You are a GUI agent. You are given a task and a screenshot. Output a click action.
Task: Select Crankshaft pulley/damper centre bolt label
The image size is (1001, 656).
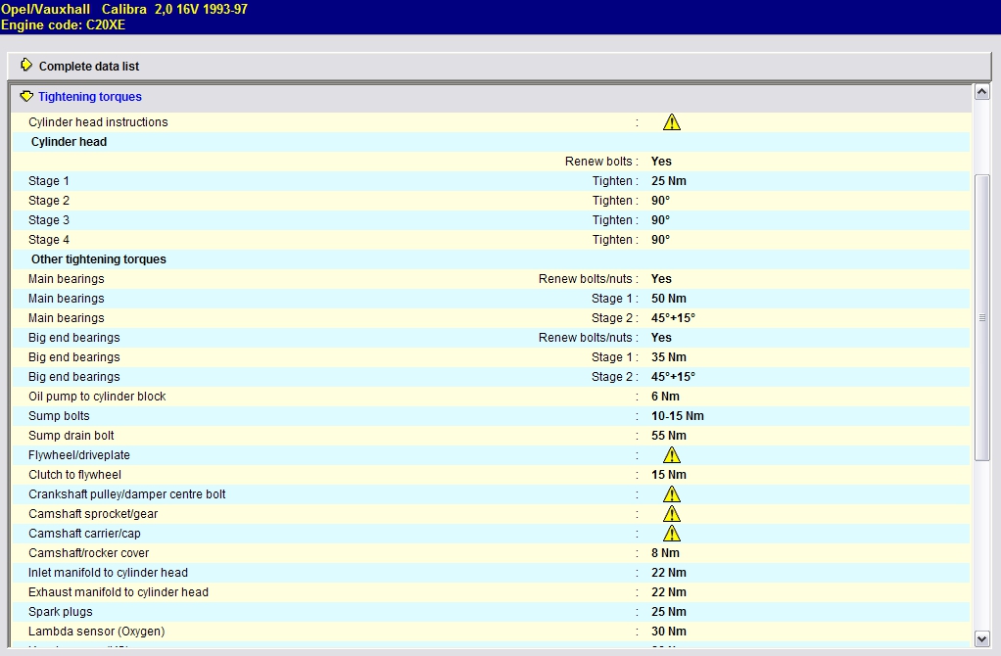[x=127, y=494]
